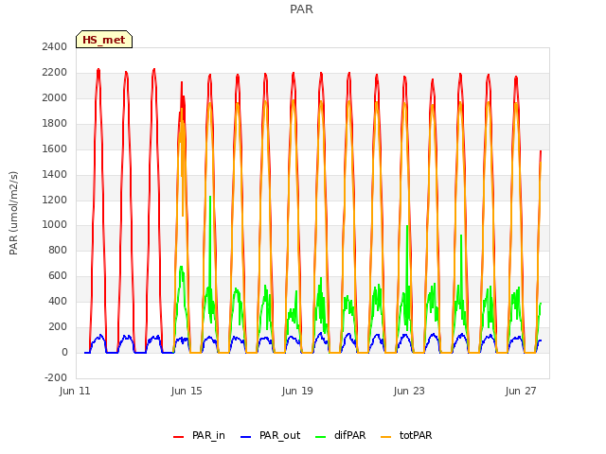Toggle PAR_out series in legend

(x=270, y=435)
